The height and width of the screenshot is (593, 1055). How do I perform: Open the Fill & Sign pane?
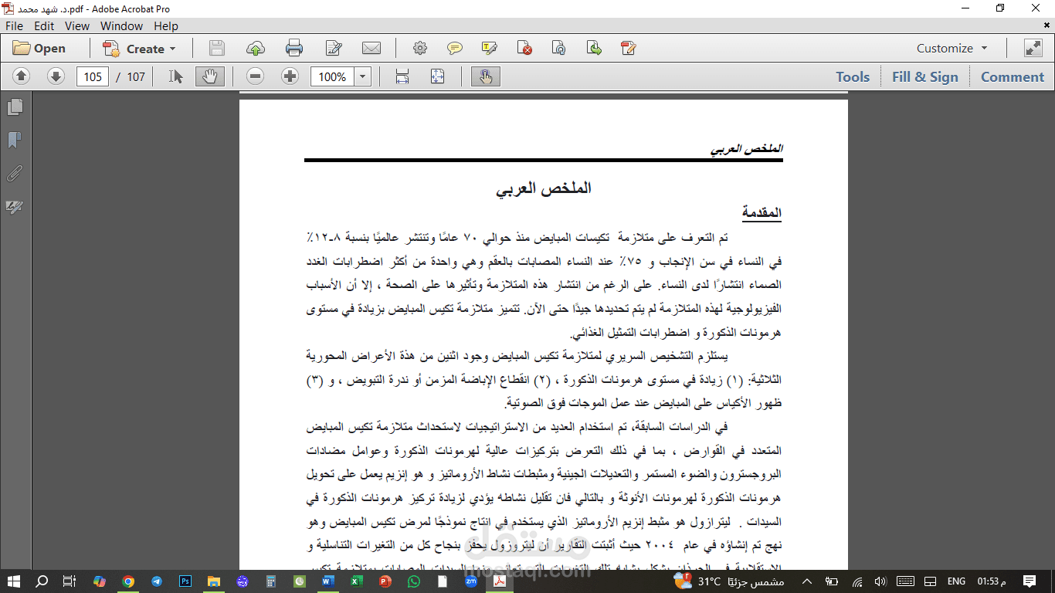[x=924, y=76]
